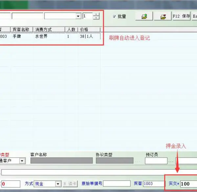Click the people count cell 1 in row
The height and width of the screenshot is (192, 197).
pyautogui.click(x=68, y=36)
